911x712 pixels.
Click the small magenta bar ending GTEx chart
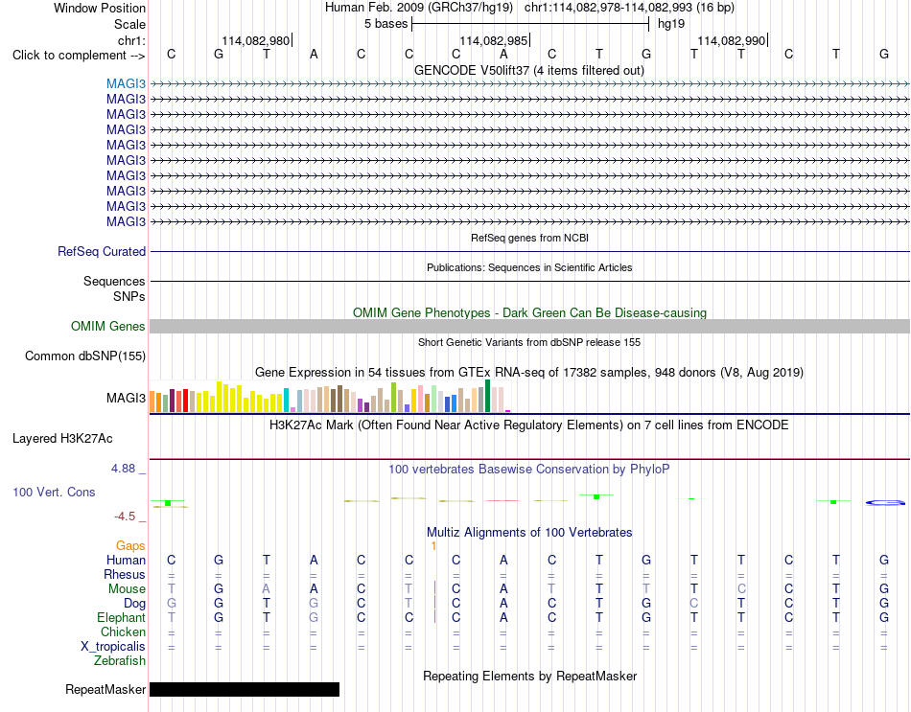[508, 411]
